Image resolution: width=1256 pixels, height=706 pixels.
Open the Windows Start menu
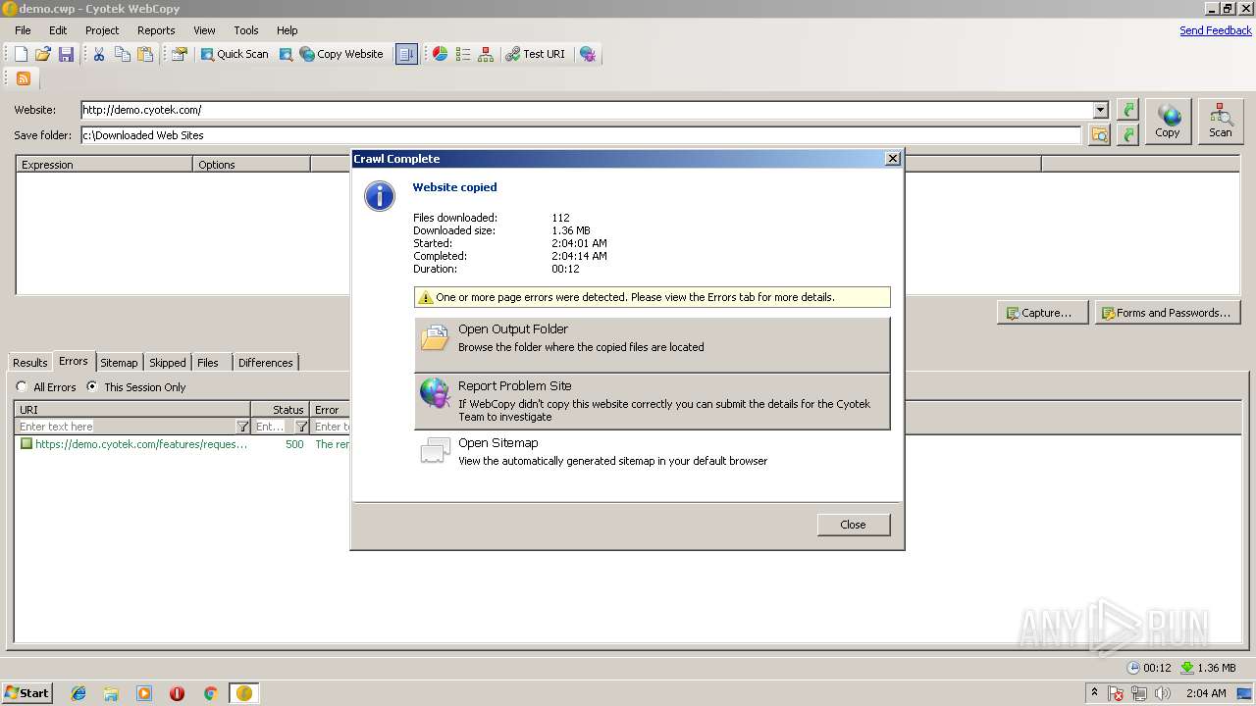pos(27,693)
